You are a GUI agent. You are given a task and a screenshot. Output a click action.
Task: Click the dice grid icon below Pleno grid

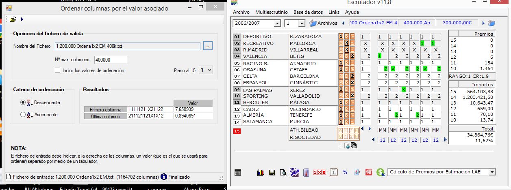354,145
